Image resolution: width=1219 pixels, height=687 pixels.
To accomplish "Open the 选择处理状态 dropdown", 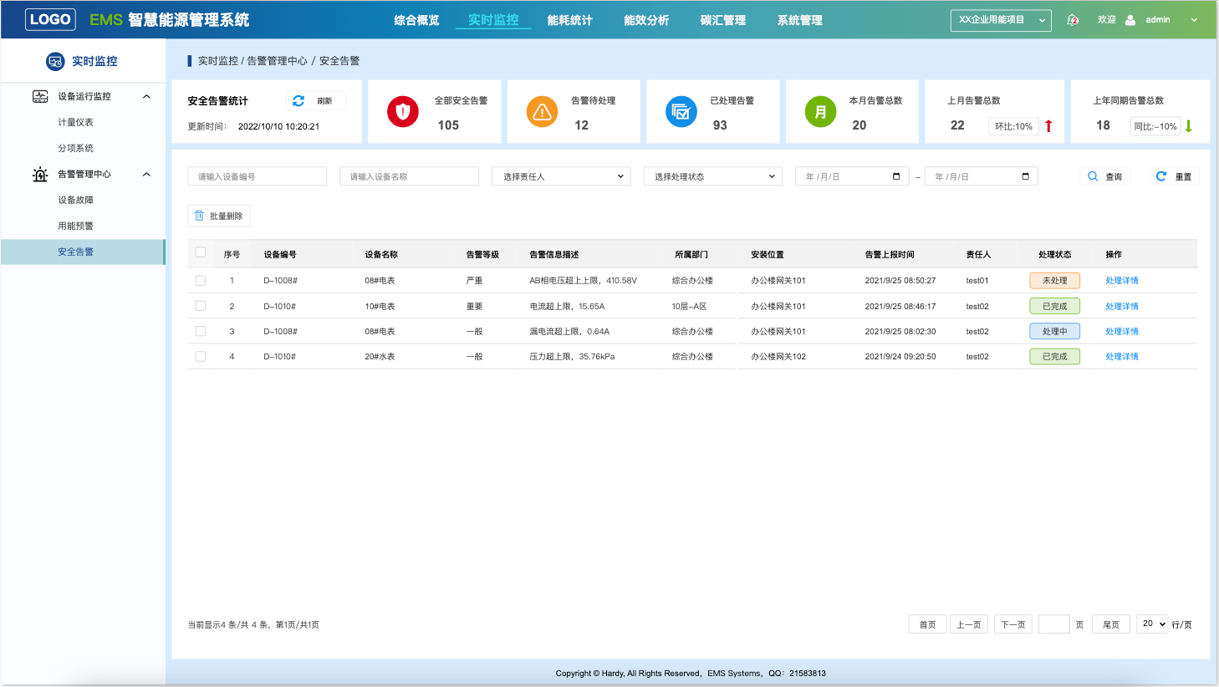I will pos(712,176).
